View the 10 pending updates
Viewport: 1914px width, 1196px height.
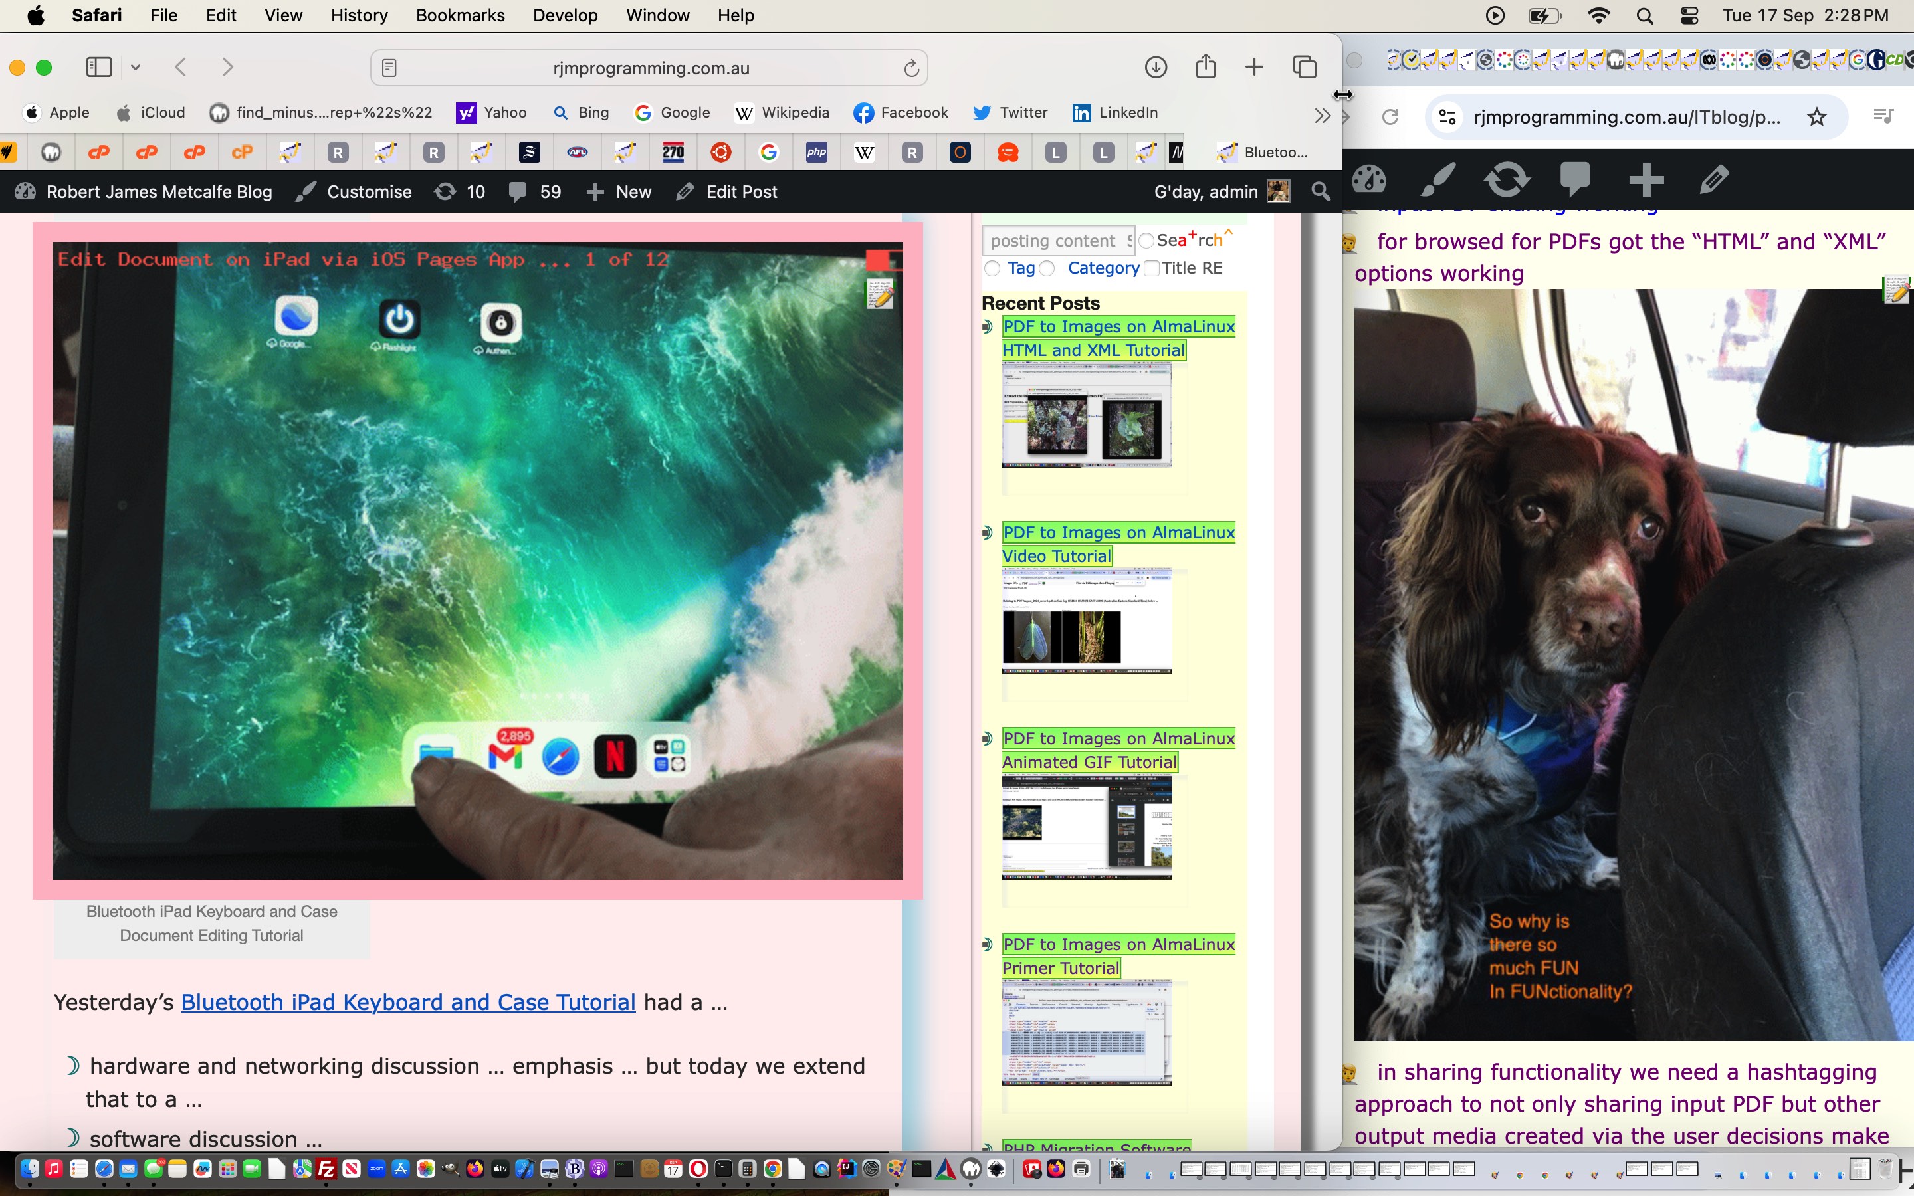(461, 191)
